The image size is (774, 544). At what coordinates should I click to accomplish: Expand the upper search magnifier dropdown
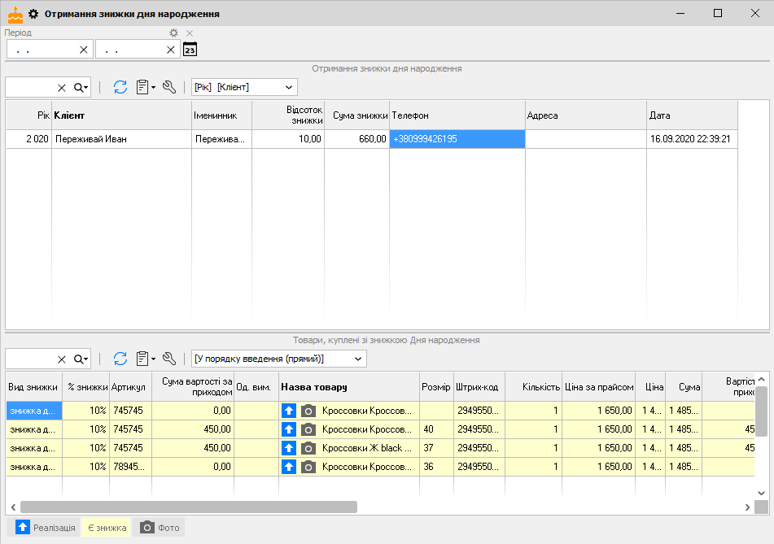[x=81, y=87]
